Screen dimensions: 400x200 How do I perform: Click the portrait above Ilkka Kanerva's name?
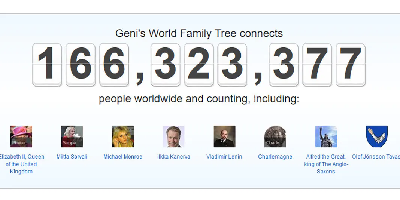[x=173, y=136]
